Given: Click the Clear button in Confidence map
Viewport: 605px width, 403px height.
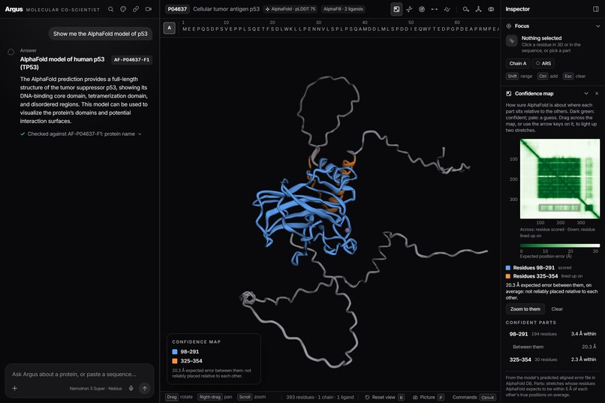Looking at the screenshot, I should (557, 309).
